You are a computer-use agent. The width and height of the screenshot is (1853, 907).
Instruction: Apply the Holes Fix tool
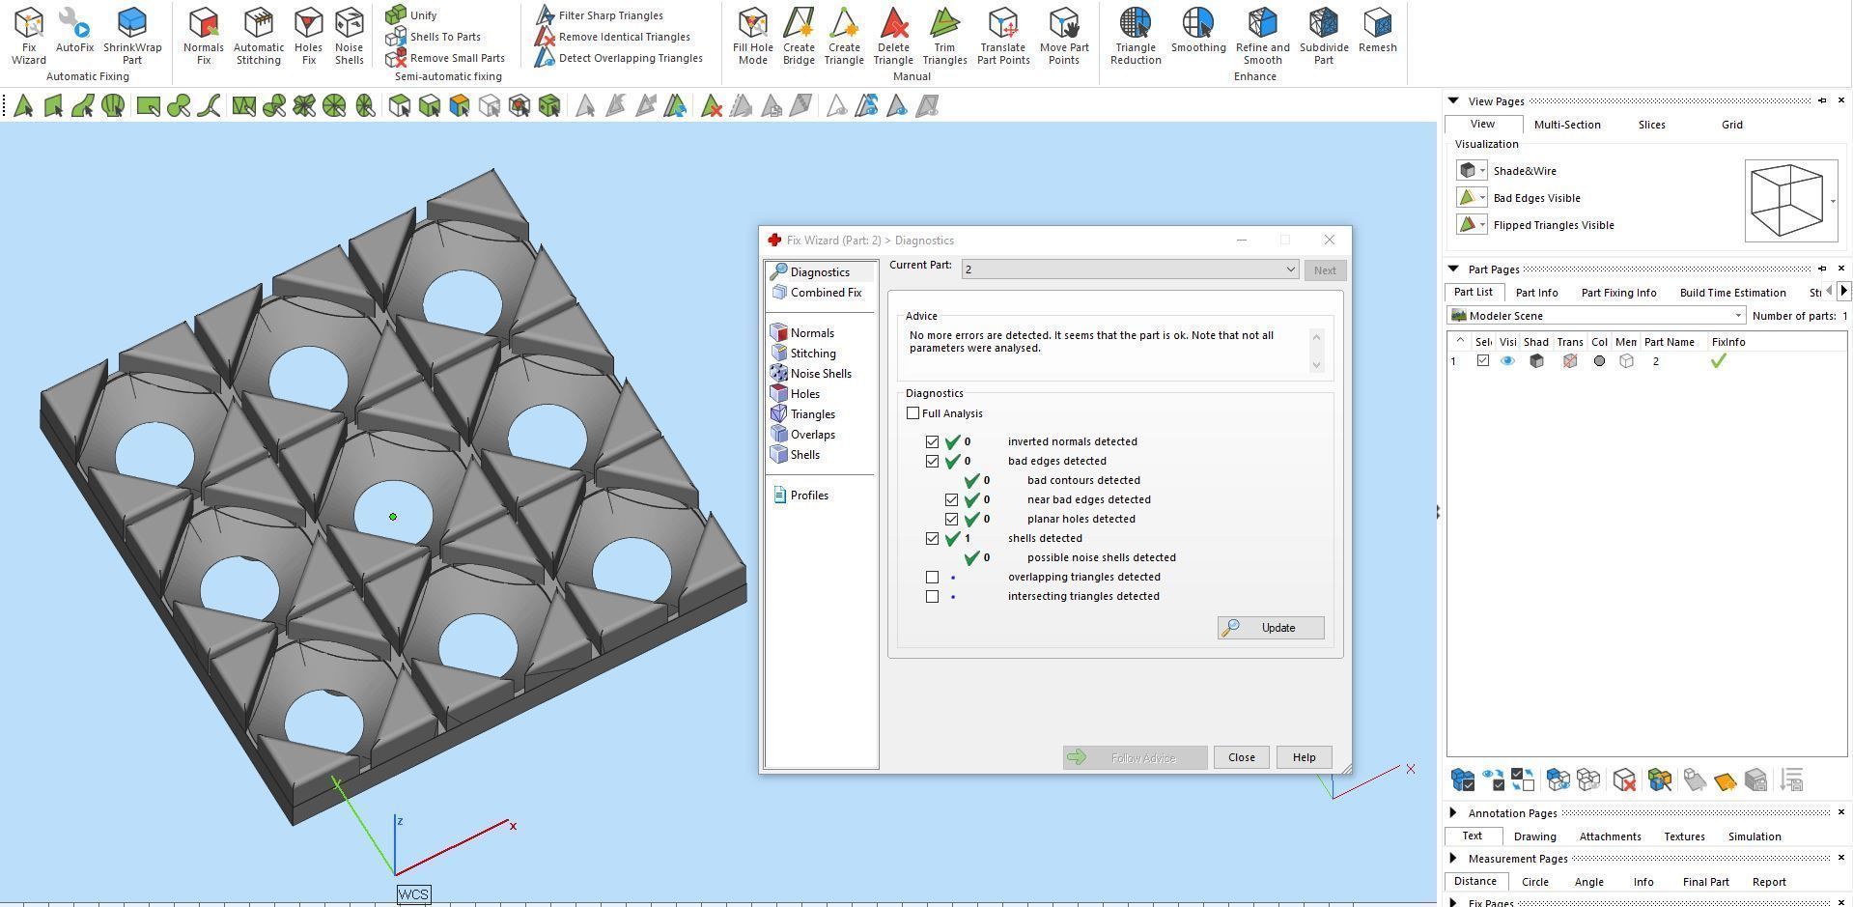[x=309, y=36]
